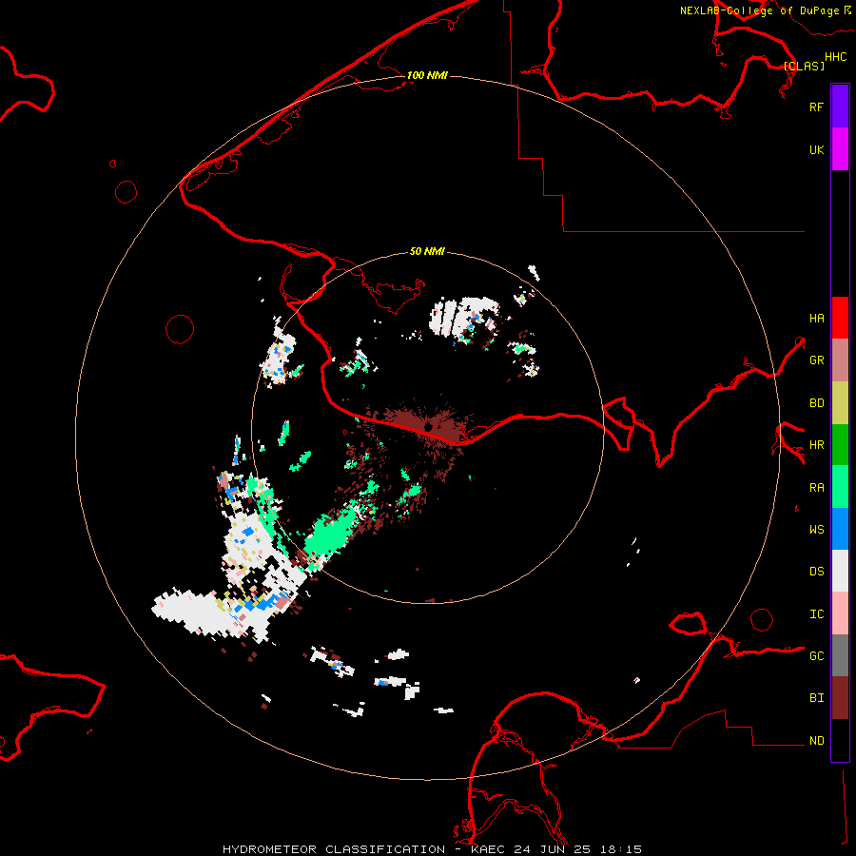This screenshot has height=856, width=856.
Task: Click the GC gray legend swatch
Action: 840,655
